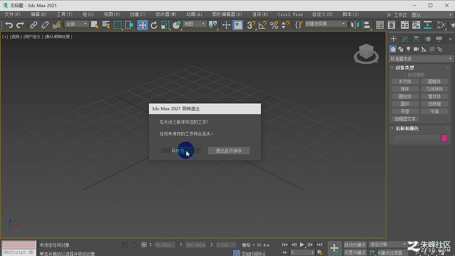Click the 球体 primitive button
The width and height of the screenshot is (455, 256).
pos(405,89)
